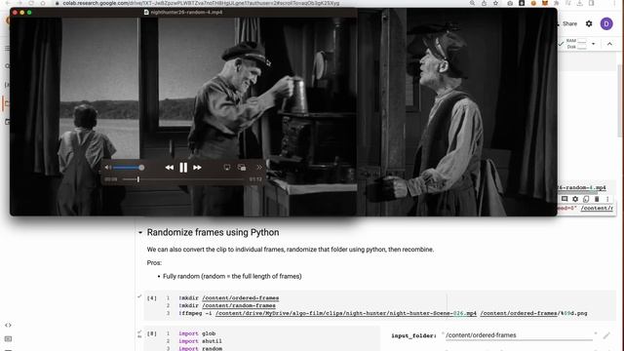Pause the QuickTime video playback
Viewport: 624px width, 351px height.
coord(183,168)
